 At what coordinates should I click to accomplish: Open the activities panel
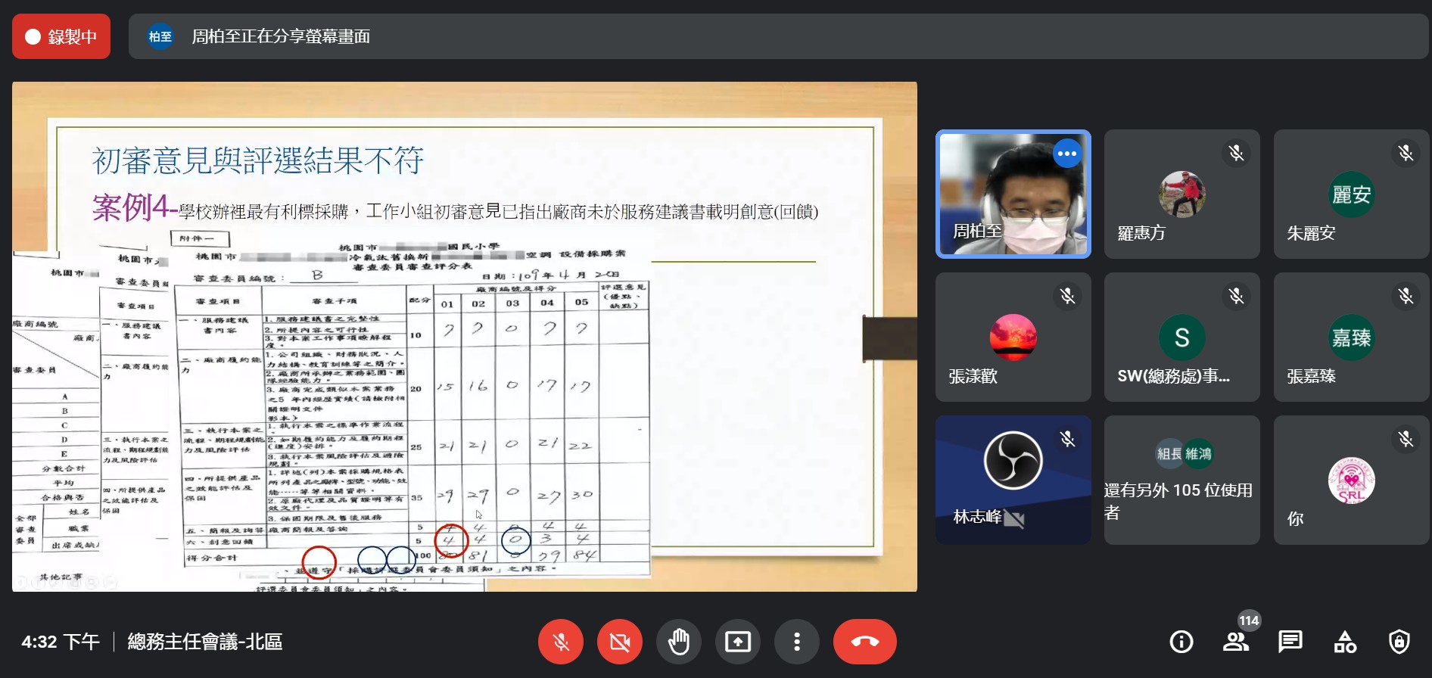tap(1344, 642)
